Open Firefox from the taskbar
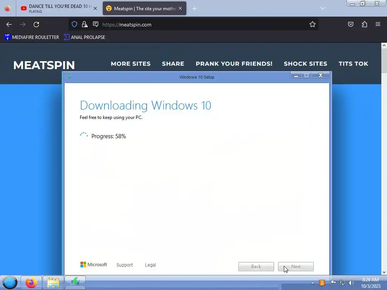 coord(31,282)
